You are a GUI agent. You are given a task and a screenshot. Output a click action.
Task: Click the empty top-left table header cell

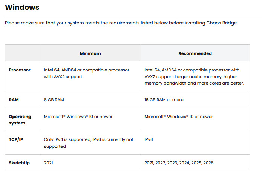click(x=23, y=53)
